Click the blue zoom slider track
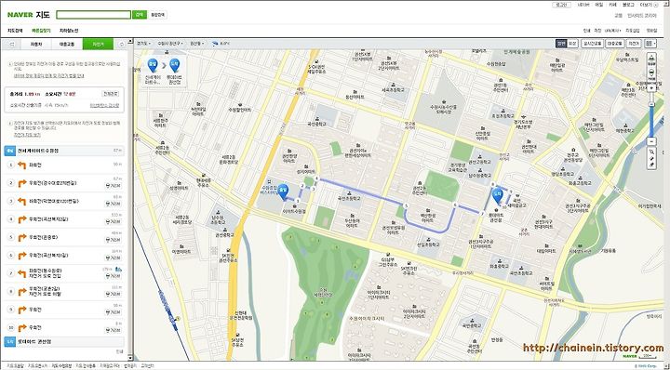The image size is (670, 370). point(651,122)
